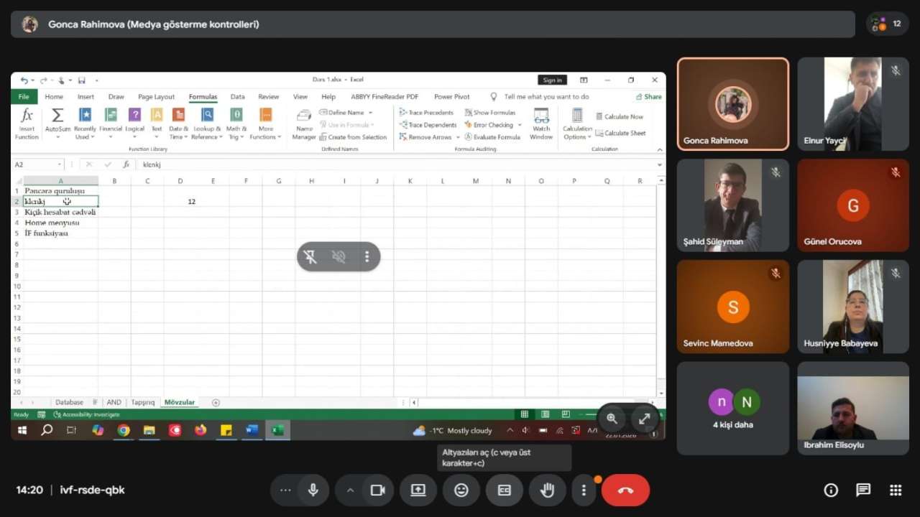The height and width of the screenshot is (517, 920).
Task: Toggle closed captions button
Action: pos(504,490)
